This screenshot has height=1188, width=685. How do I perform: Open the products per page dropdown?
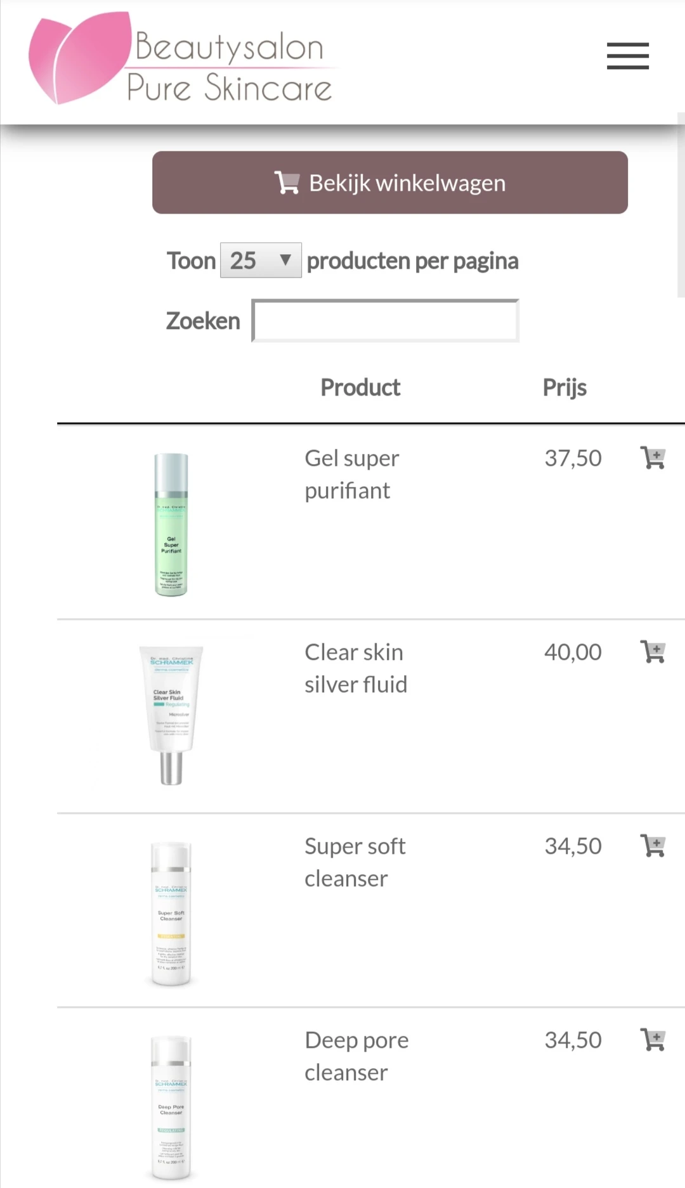click(261, 261)
